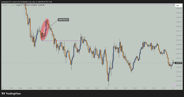184x97 pixels.
Task: Click the 07:00 time axis label
Action: pyautogui.click(x=11, y=88)
